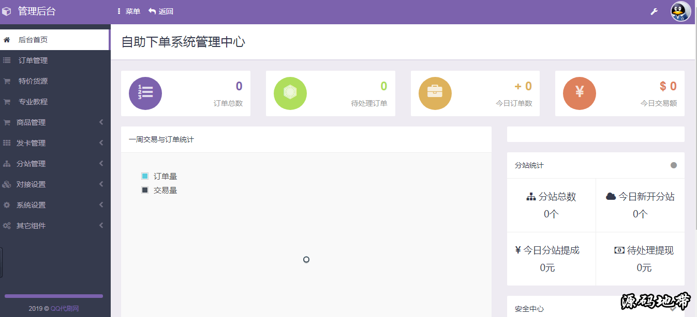The image size is (697, 317).
Task: Expand the 系统设置 submenu chevron
Action: pyautogui.click(x=101, y=205)
